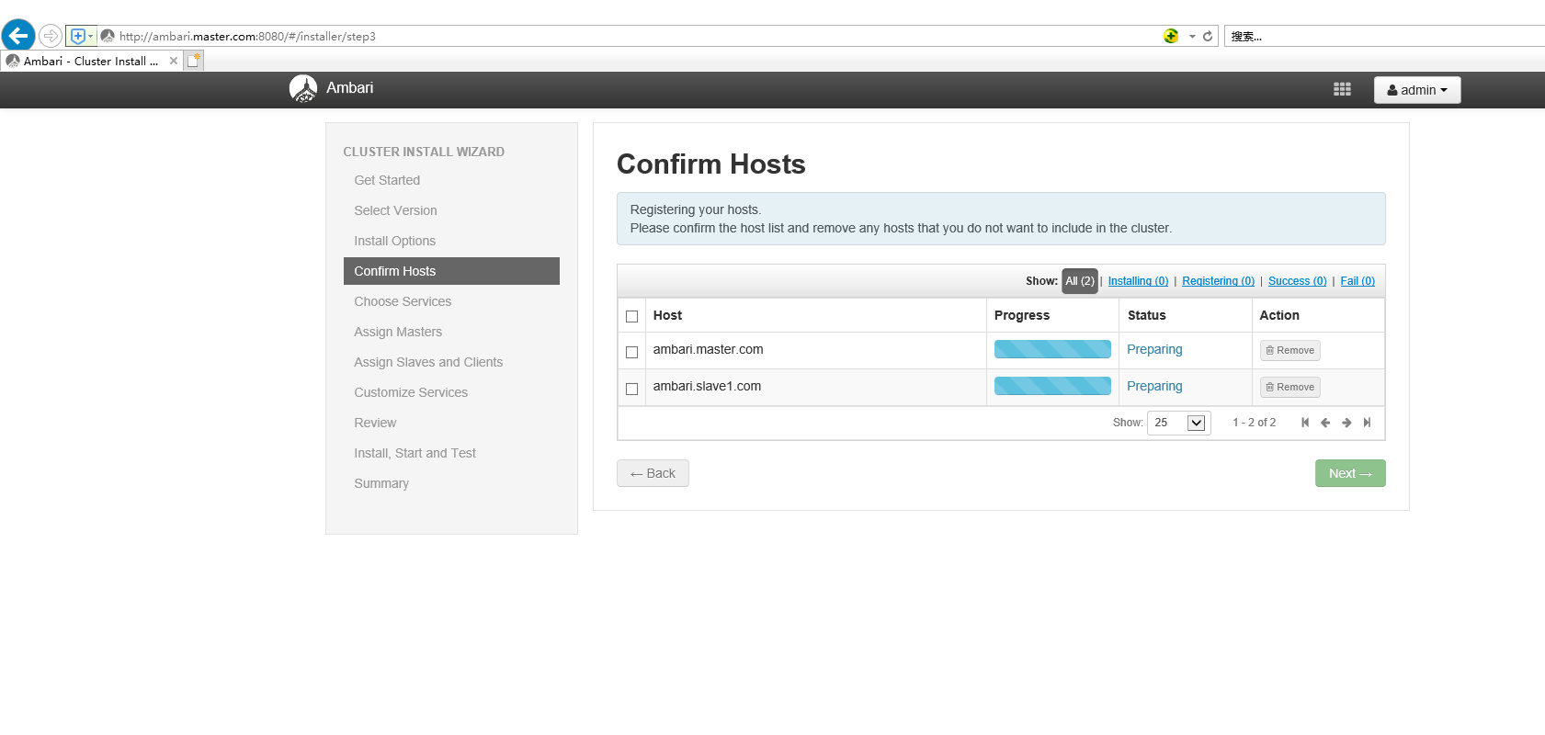Check the ambari.slave1.com host checkbox
This screenshot has height=735, width=1545.
631,389
